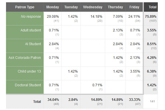Click the Patron Type column header
Image resolution: width=165 pixels, height=110 pixels.
click(25, 7)
